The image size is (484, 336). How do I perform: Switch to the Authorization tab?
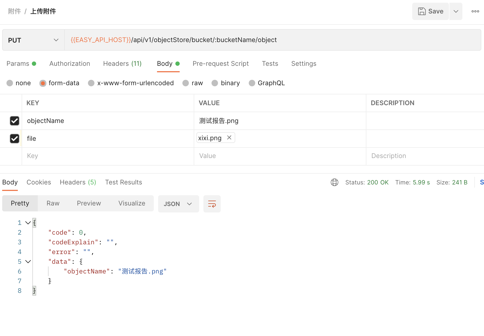70,64
